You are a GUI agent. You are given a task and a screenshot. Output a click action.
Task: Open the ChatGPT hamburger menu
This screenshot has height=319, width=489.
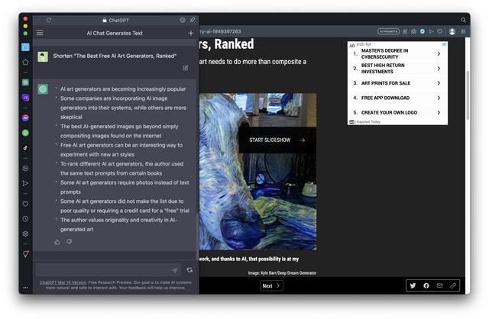[40, 33]
